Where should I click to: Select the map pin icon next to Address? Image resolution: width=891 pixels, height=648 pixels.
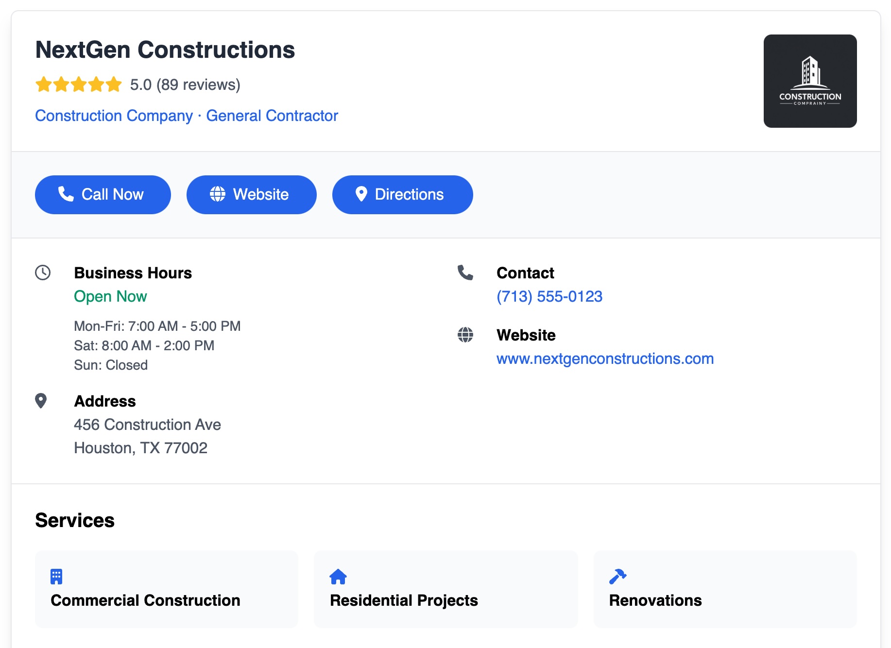42,401
